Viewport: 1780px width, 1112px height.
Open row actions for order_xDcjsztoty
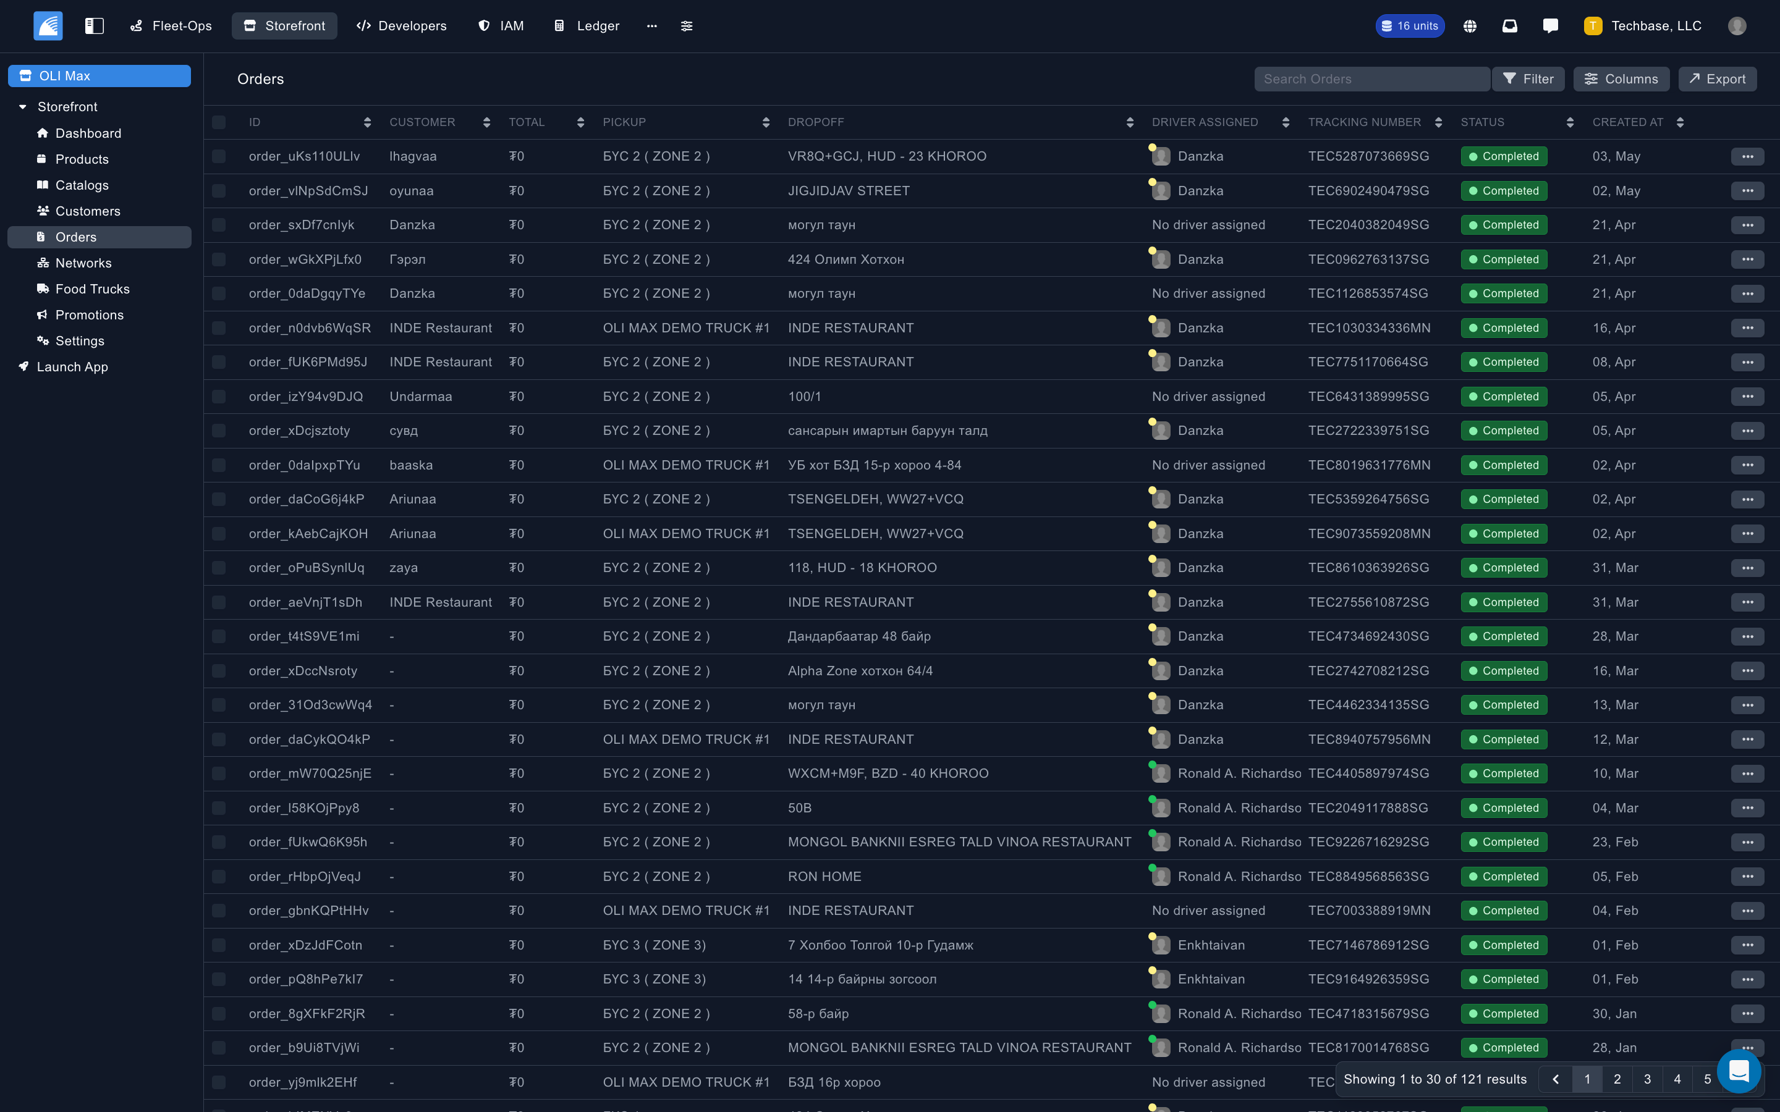pos(1748,430)
